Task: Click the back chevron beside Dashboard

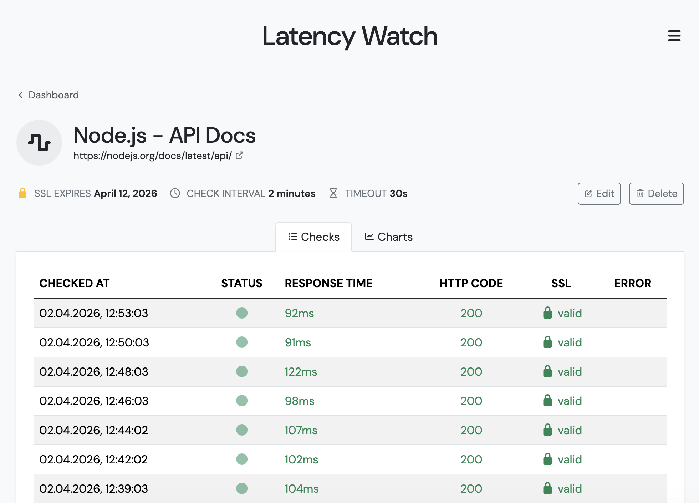Action: (x=21, y=95)
